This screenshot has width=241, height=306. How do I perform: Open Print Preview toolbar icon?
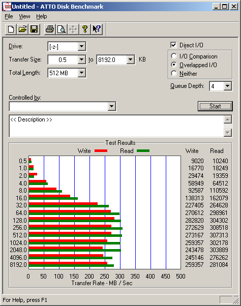[x=62, y=29]
